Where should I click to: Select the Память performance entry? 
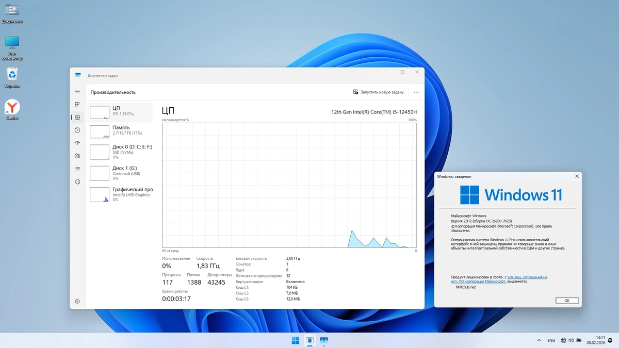[121, 131]
